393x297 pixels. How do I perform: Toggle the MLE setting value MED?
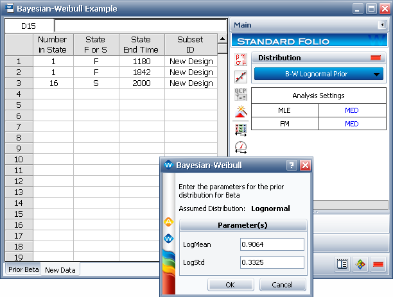(x=352, y=110)
